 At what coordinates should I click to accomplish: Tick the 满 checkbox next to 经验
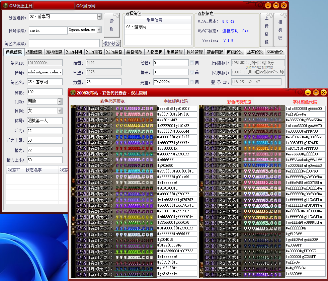pyautogui.click(x=192, y=63)
